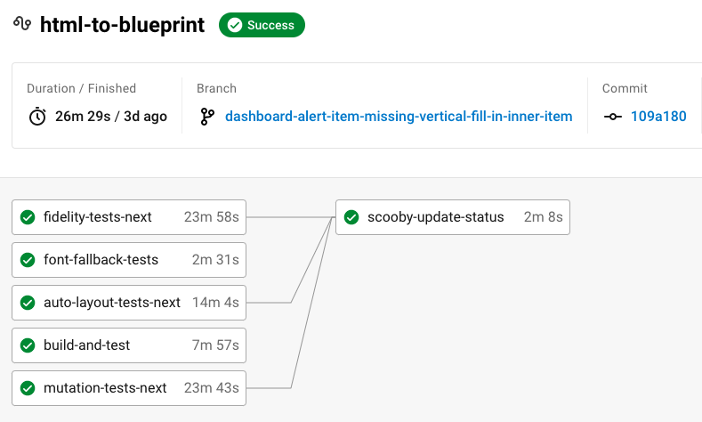The image size is (702, 422).
Task: Click green checkmark on build-and-test job
Action: 28,345
